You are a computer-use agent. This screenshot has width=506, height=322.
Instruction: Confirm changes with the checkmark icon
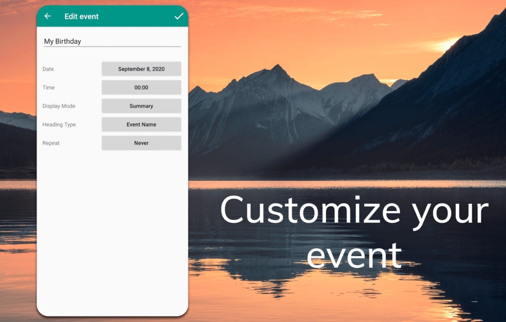click(179, 16)
